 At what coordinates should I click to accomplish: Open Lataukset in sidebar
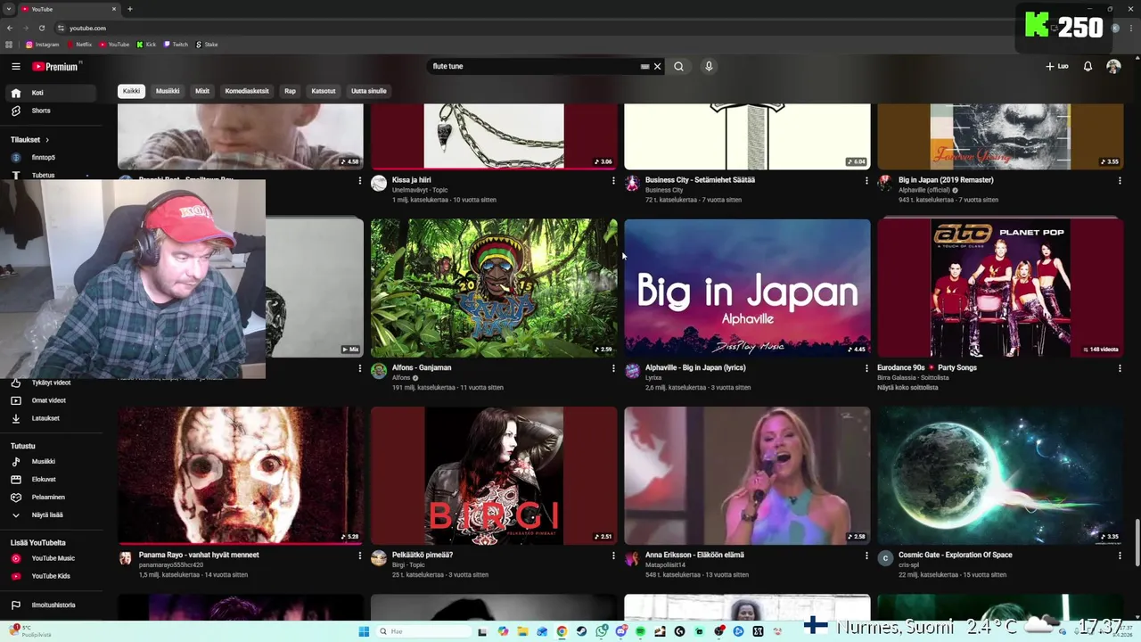tap(45, 418)
